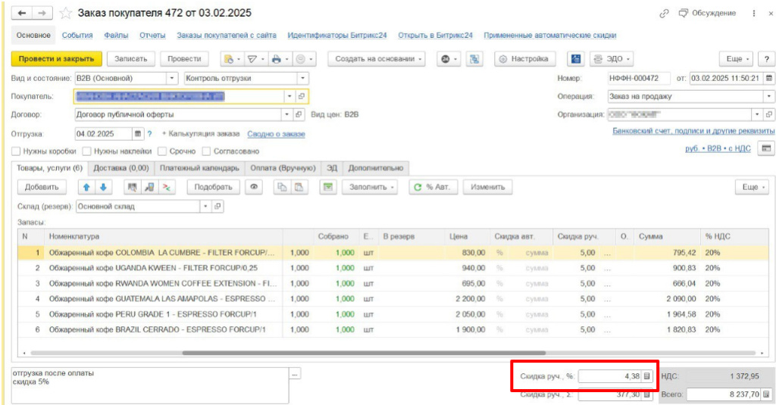Check the Срочно checkbox
This screenshot has width=776, height=405.
click(162, 151)
